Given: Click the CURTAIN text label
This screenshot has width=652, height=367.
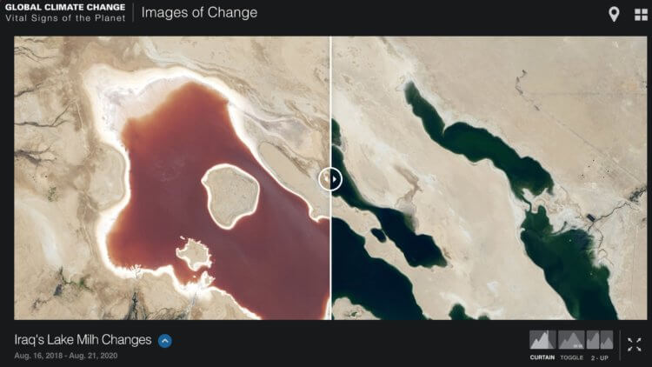Looking at the screenshot, I should coord(542,357).
